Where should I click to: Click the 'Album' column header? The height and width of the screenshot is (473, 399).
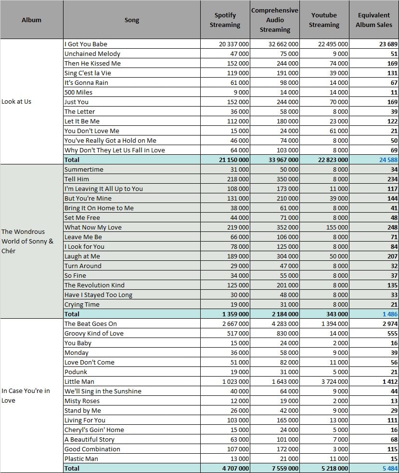click(32, 20)
